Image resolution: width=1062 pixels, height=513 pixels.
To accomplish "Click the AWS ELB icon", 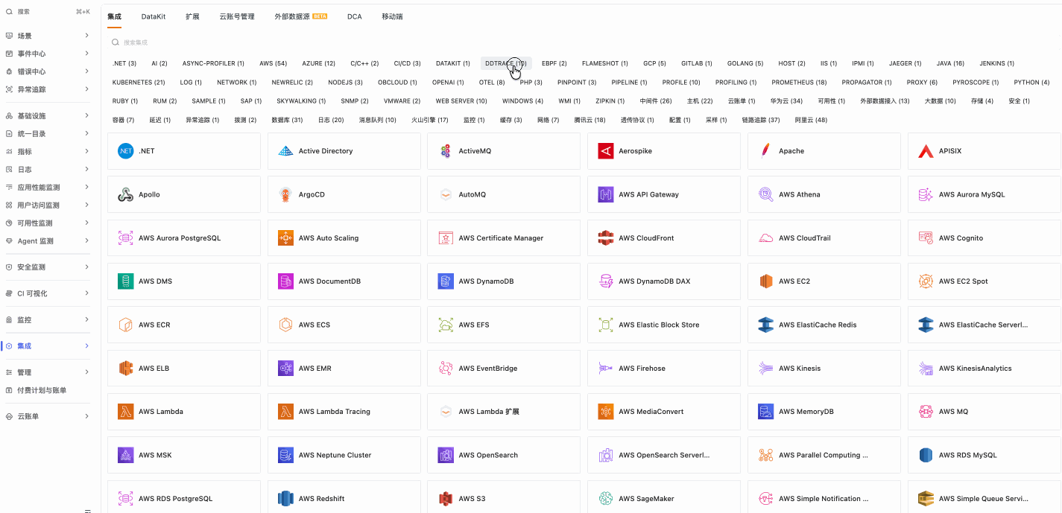I will pos(125,369).
